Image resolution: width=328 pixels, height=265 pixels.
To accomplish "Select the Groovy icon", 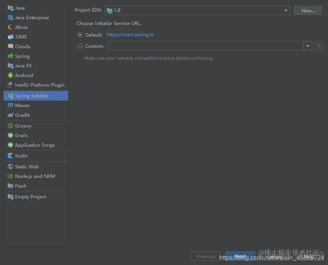I will click(x=10, y=126).
